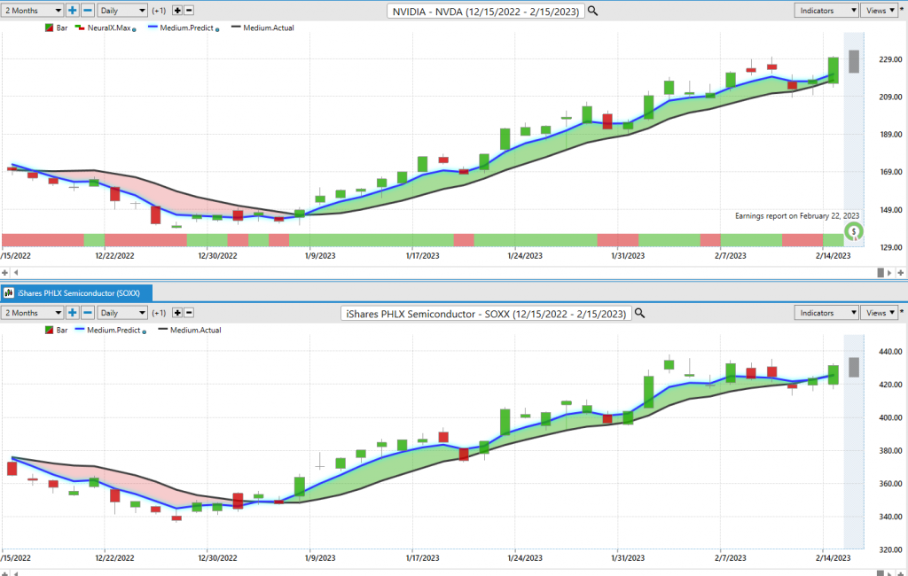Click the 129.00 price label on NVDA axis
Image resolution: width=908 pixels, height=576 pixels.
[x=890, y=247]
